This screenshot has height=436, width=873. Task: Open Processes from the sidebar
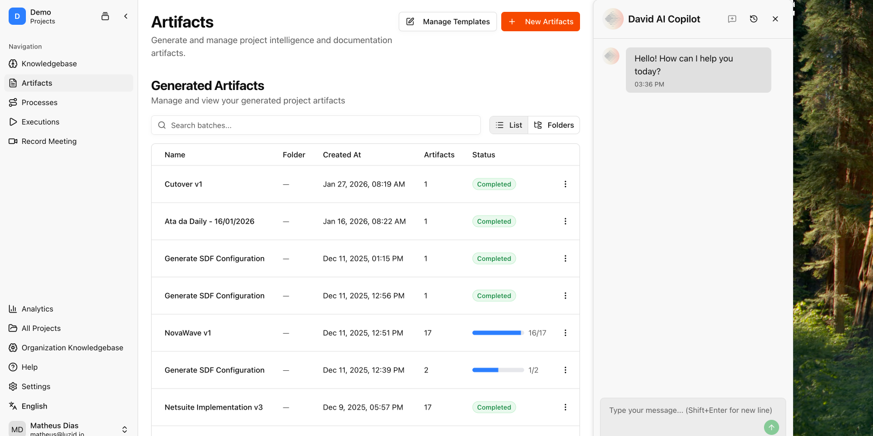click(39, 102)
